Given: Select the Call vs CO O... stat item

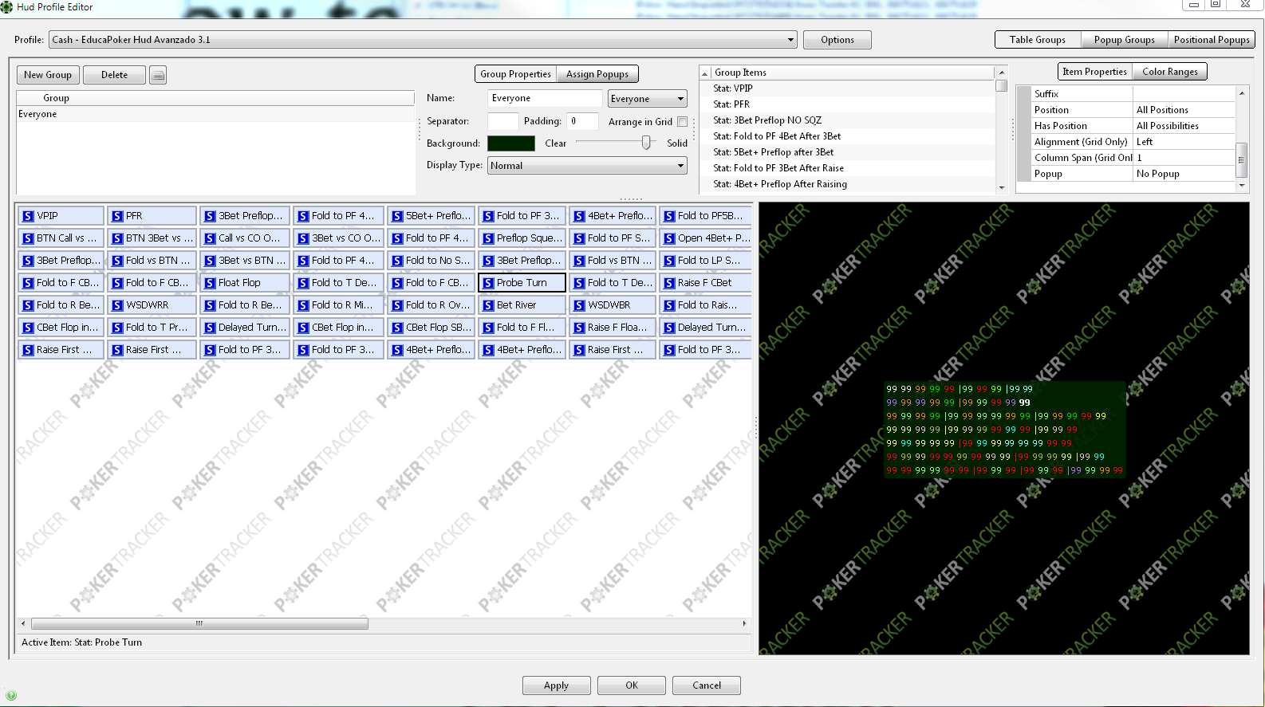Looking at the screenshot, I should [x=244, y=238].
